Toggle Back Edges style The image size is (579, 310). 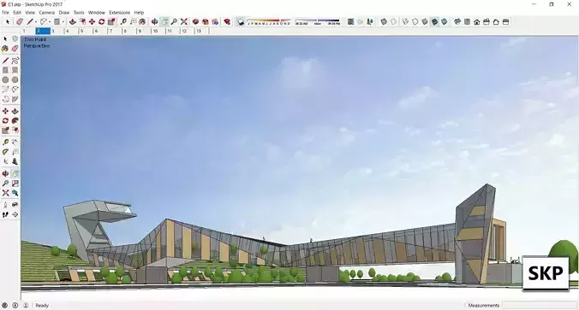click(394, 22)
